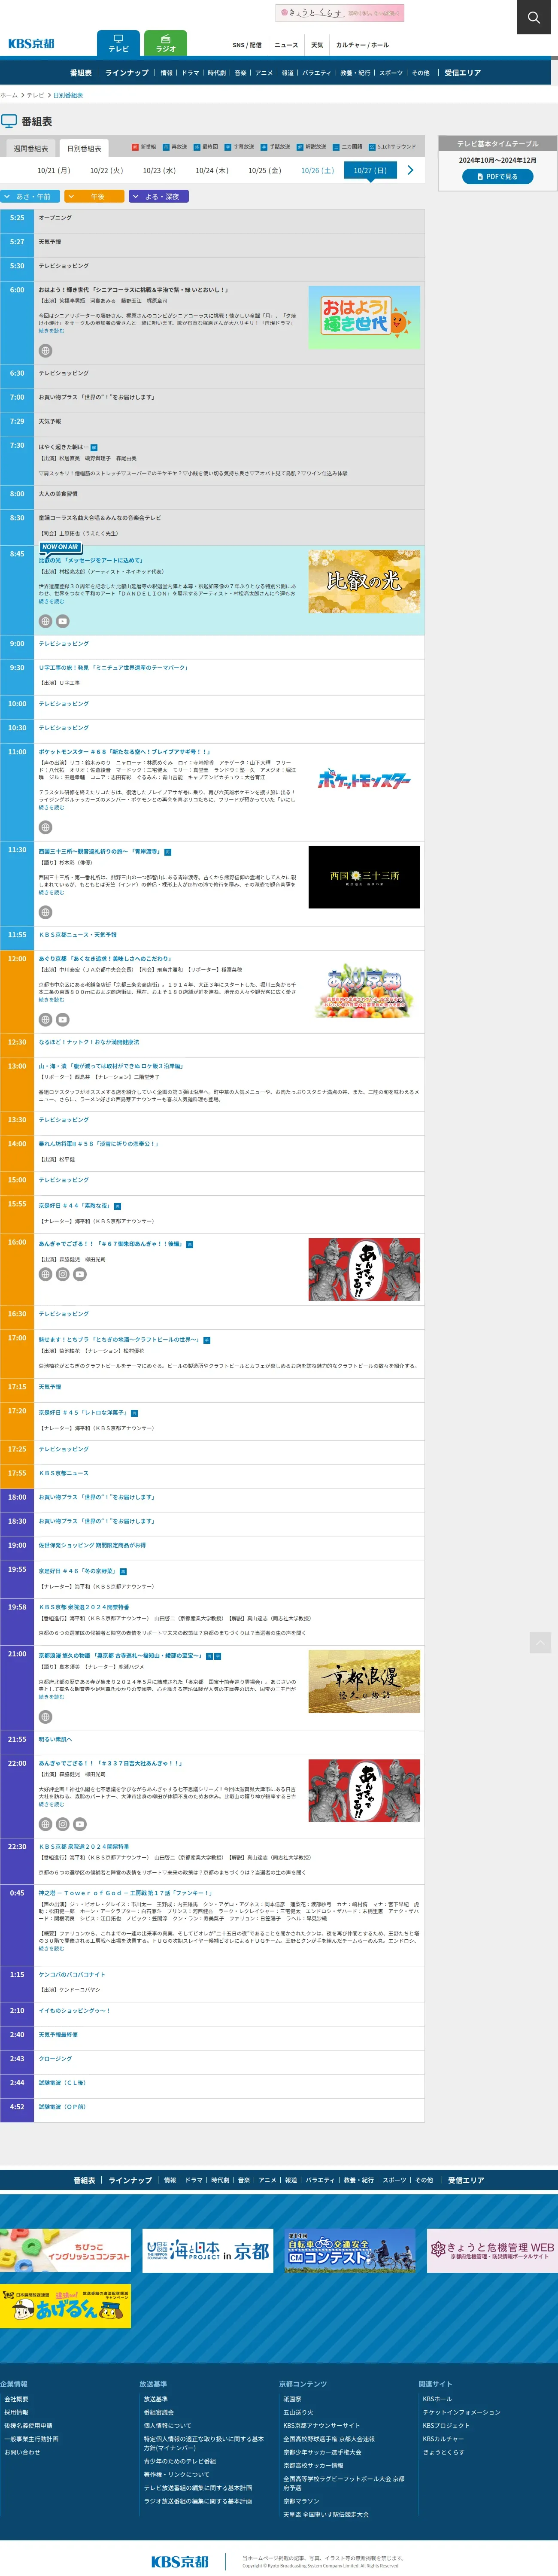Open the 自転車交通安全CMコンテスト banner
Screen dimensions: 558x2576
[x=350, y=2250]
